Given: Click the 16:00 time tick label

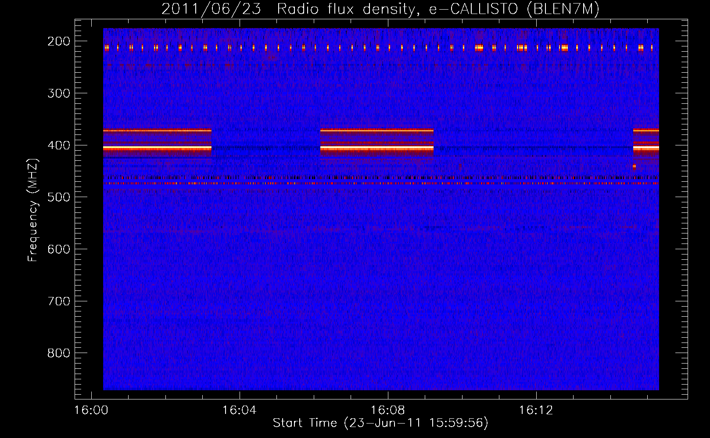Looking at the screenshot, I should point(91,410).
